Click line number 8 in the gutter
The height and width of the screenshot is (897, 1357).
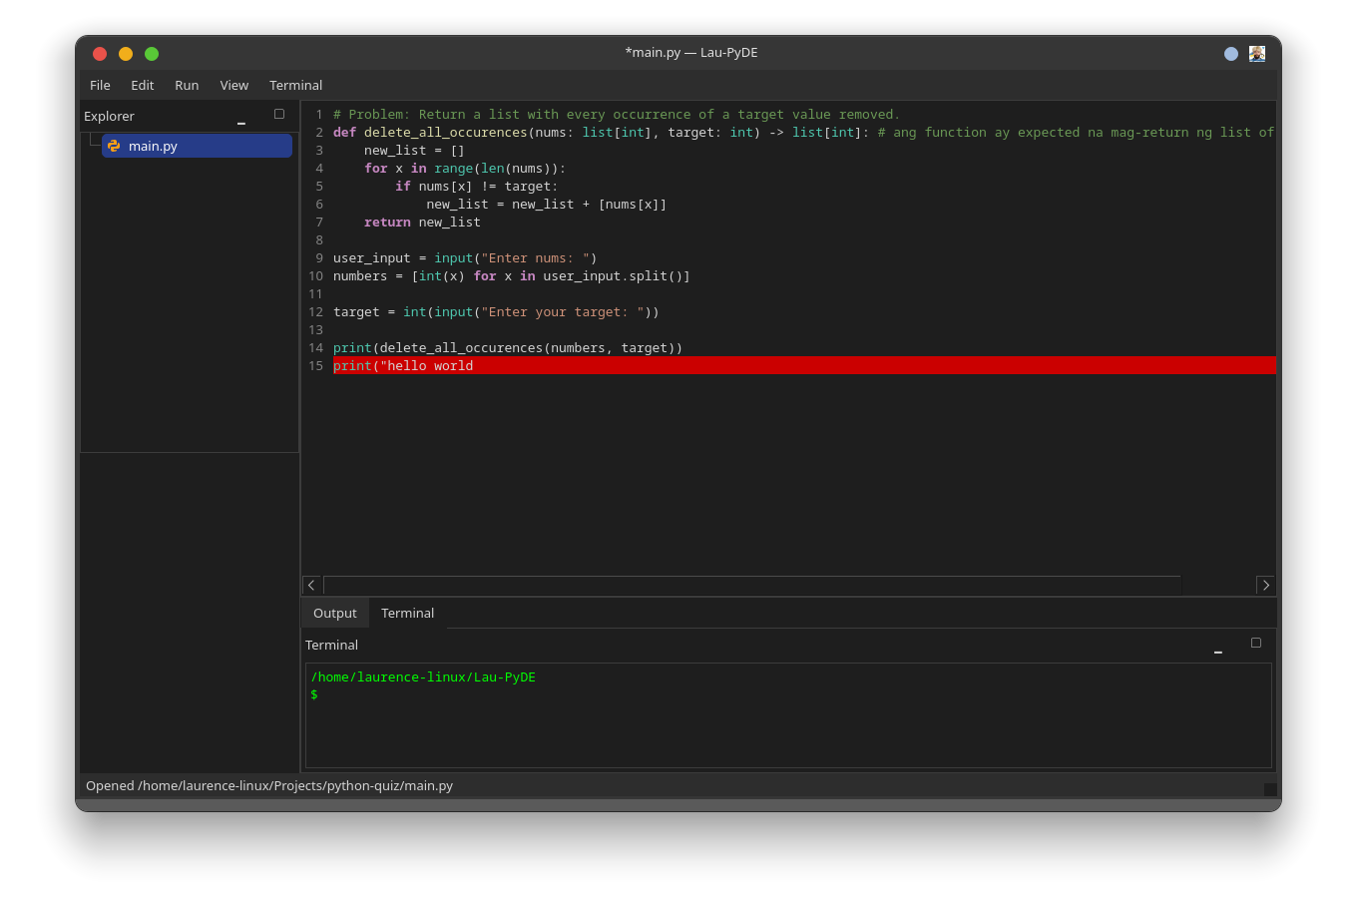pos(319,240)
